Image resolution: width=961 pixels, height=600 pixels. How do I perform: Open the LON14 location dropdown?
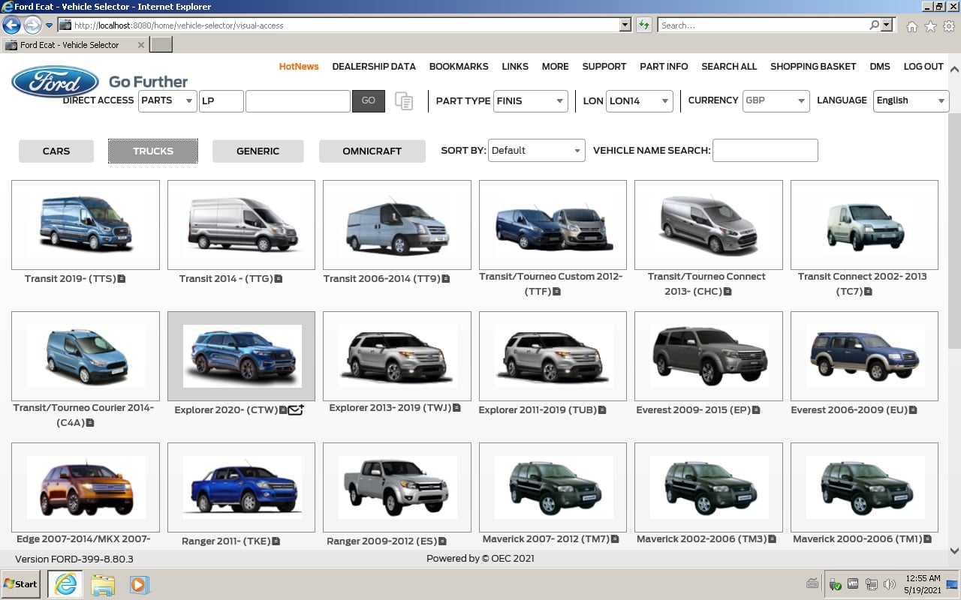pos(640,101)
